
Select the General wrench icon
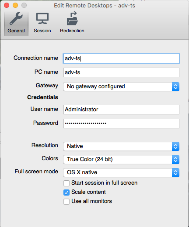(16, 19)
